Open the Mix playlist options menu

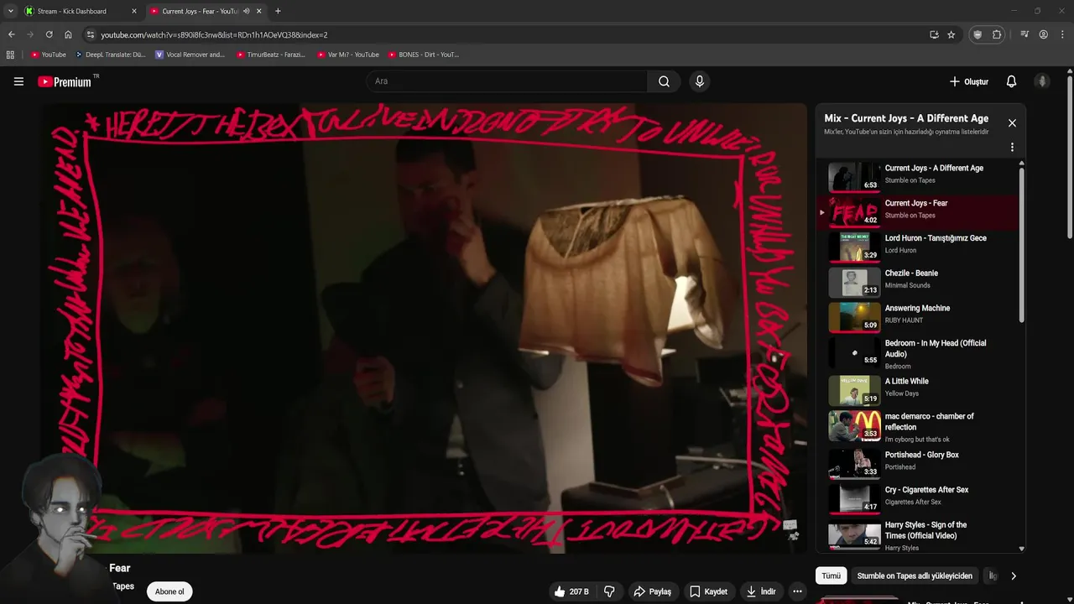[1012, 147]
